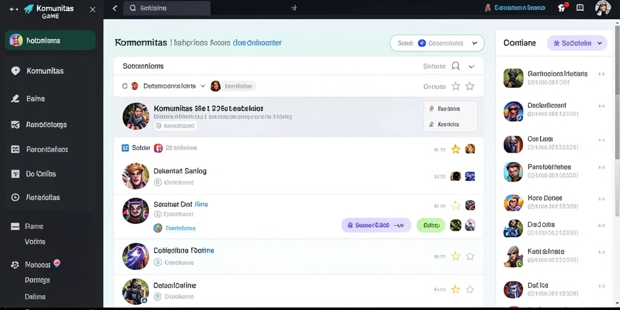This screenshot has width=620, height=310.
Task: Click the game icon right of Soroinat Dnt star
Action: coord(470,205)
